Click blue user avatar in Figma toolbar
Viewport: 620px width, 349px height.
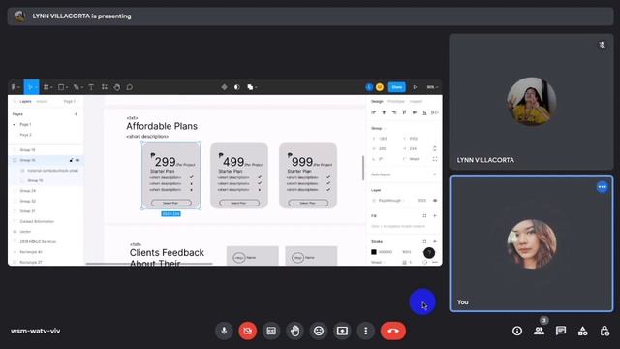click(369, 87)
